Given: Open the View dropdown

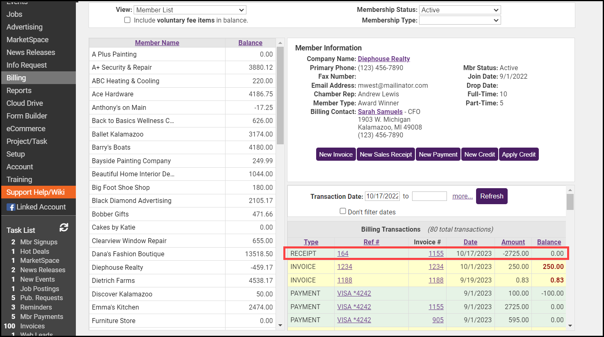Looking at the screenshot, I should coord(190,10).
